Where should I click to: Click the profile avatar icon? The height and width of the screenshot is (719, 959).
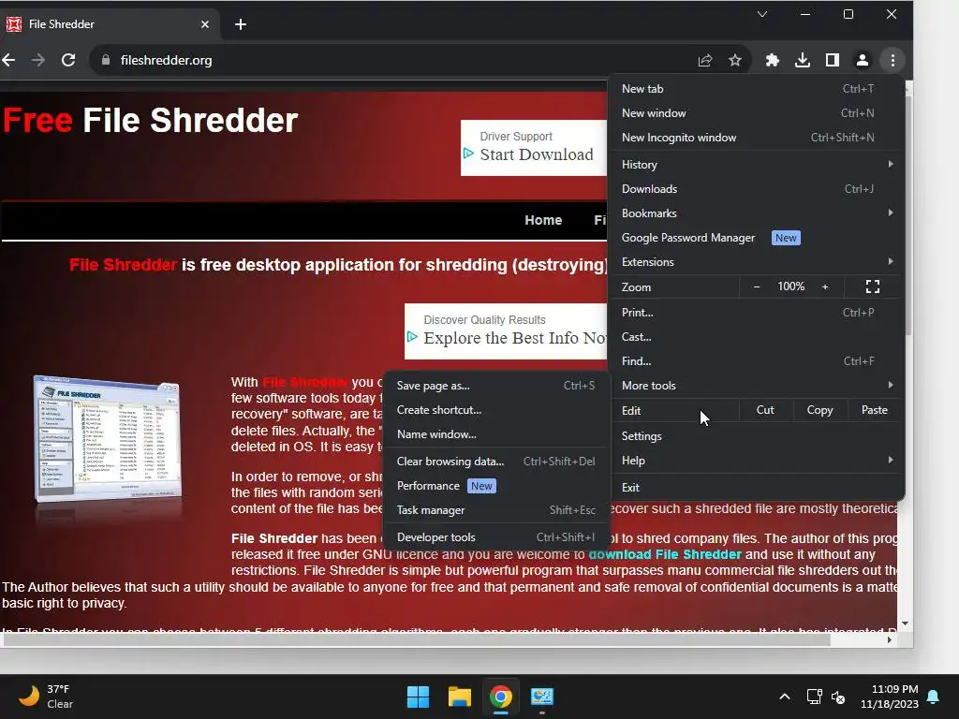863,60
